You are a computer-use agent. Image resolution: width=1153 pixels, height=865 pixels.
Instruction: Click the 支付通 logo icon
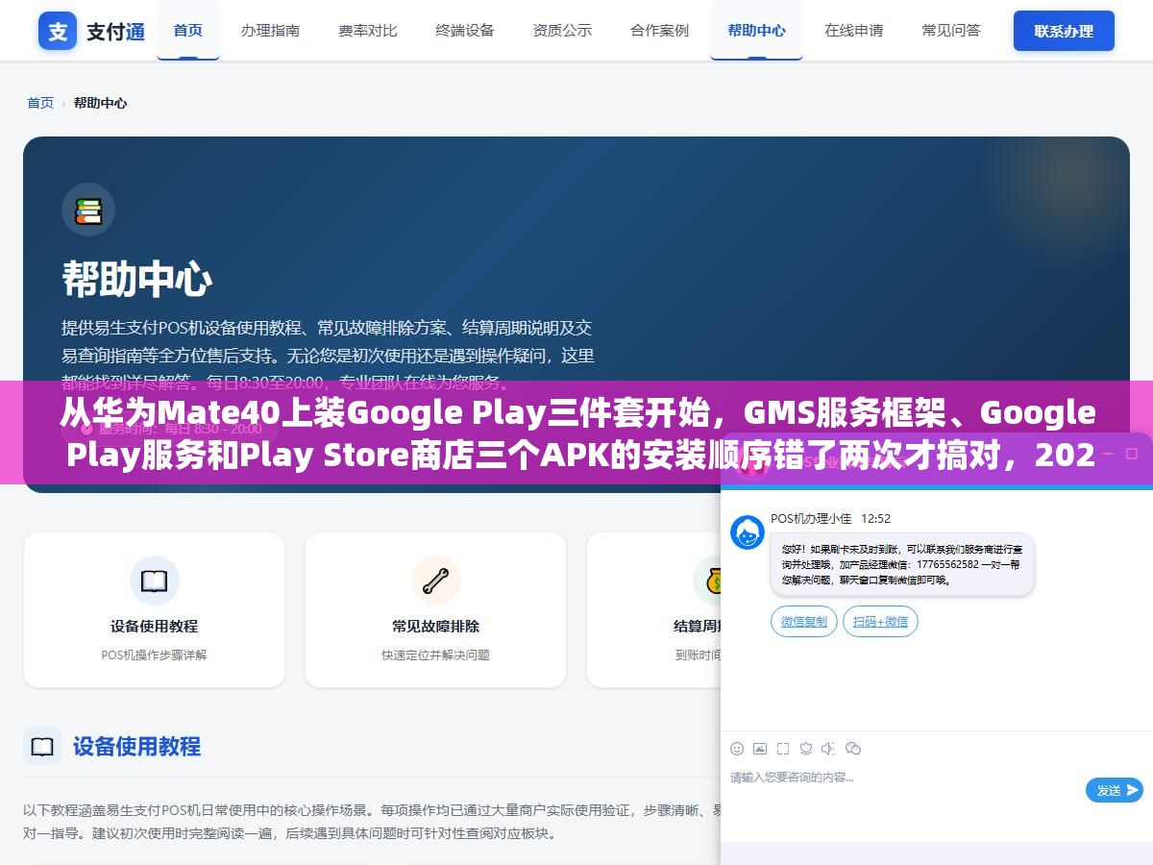pos(58,31)
